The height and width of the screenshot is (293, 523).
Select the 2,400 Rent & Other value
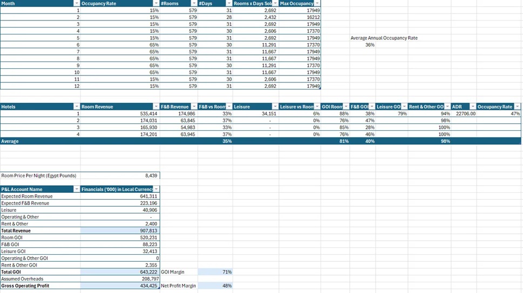(x=120, y=224)
